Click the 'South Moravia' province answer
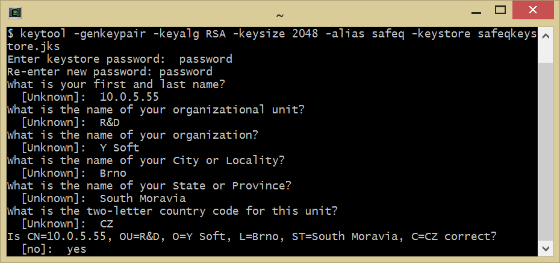 [142, 198]
